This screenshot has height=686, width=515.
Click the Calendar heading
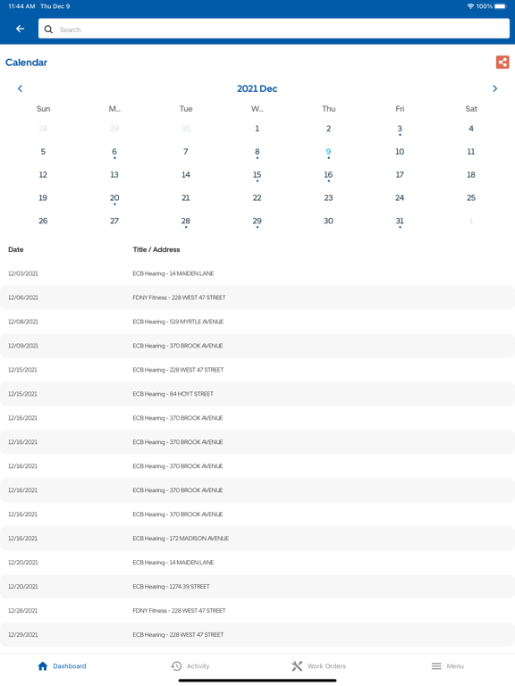point(26,63)
